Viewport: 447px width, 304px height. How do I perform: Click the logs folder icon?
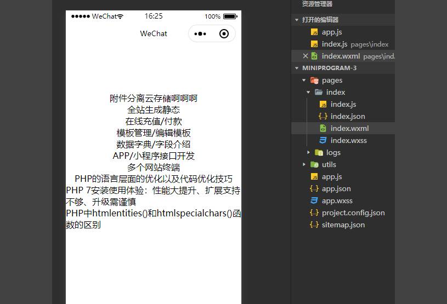click(x=319, y=152)
